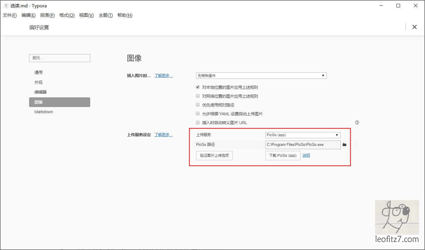The width and height of the screenshot is (425, 250).
Task: Enable 优先使用相对路径
Action: 198,105
